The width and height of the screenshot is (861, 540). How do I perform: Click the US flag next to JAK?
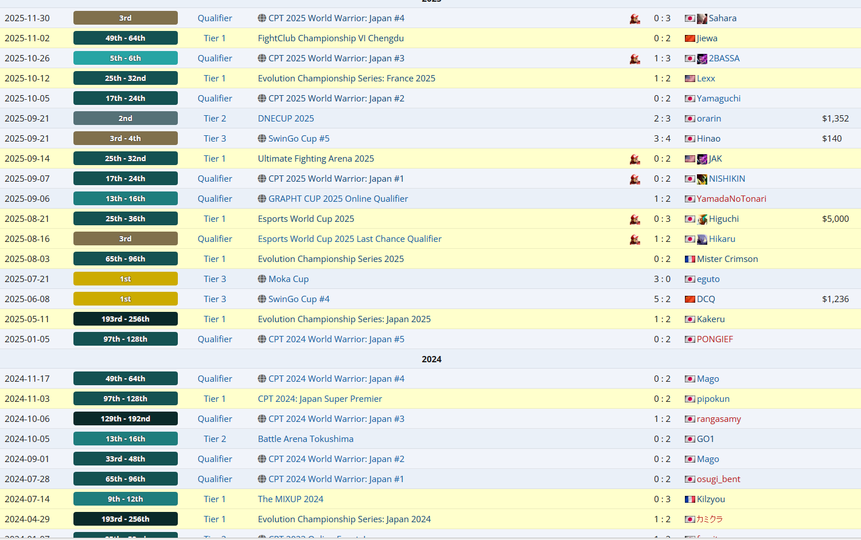click(x=690, y=159)
